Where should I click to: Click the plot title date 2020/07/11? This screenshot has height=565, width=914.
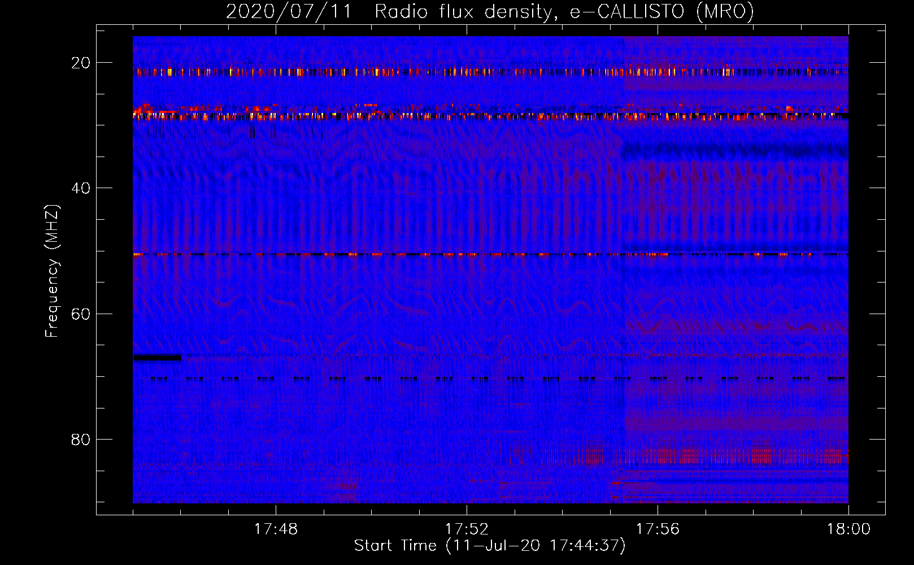pos(288,12)
